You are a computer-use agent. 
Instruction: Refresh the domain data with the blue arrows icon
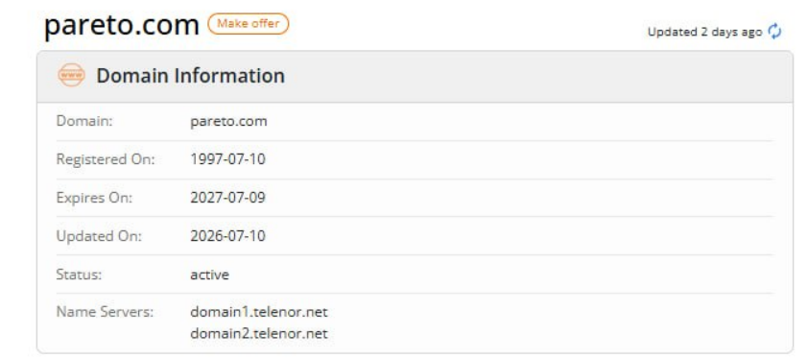pyautogui.click(x=774, y=32)
